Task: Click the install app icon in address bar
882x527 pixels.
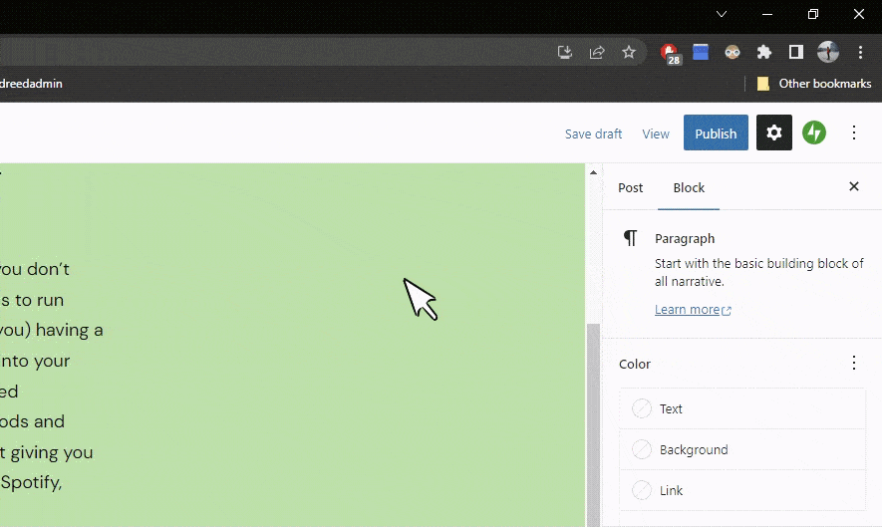Action: (x=565, y=53)
